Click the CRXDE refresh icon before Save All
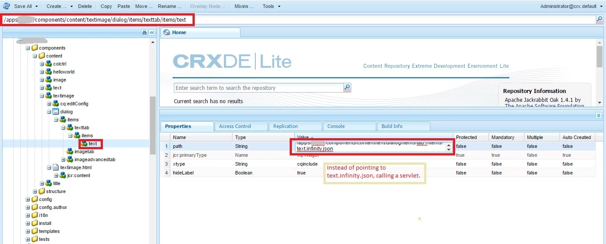This screenshot has height=244, width=606. coord(6,6)
